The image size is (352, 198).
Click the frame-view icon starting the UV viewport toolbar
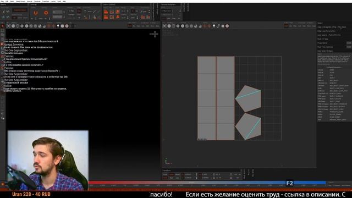164,26
